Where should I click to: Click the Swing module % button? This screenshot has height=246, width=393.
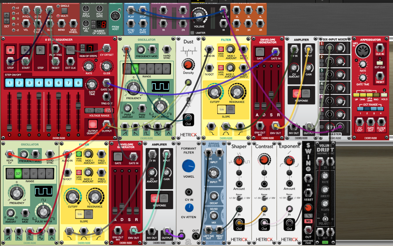point(308,216)
